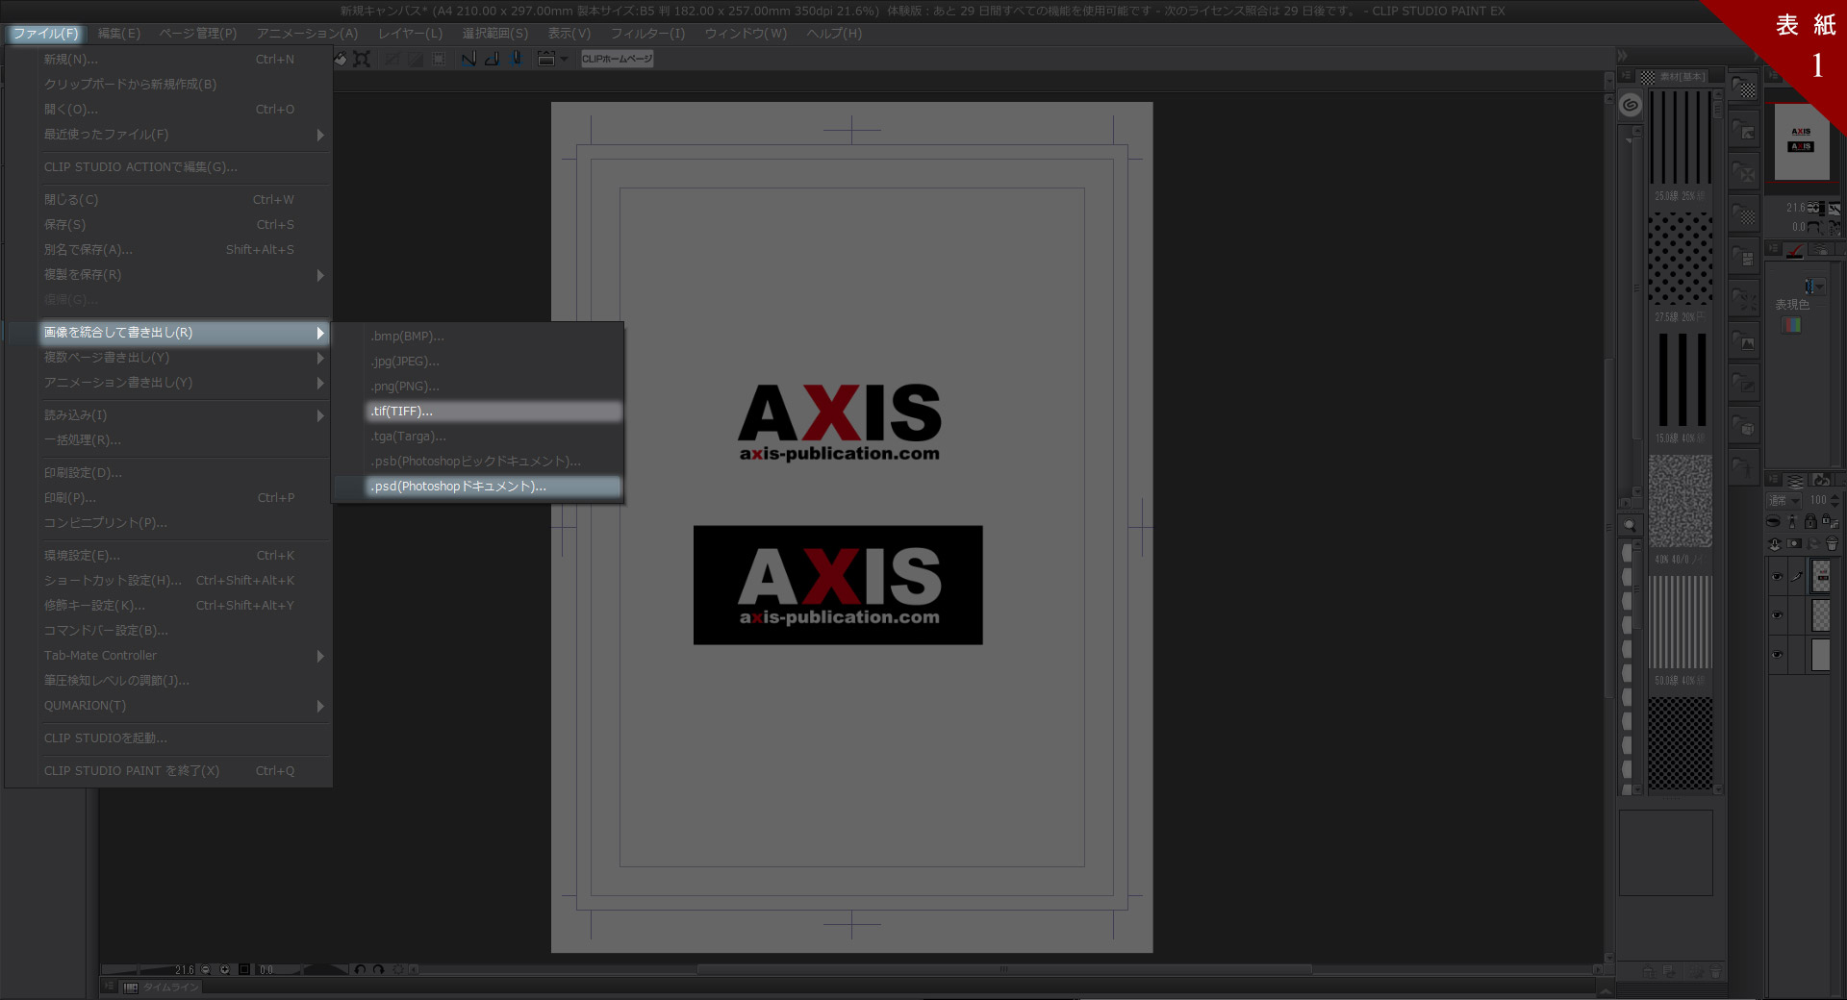Choose .png(PNG) export option
Viewport: 1847px width, 1000px height.
pyautogui.click(x=494, y=387)
